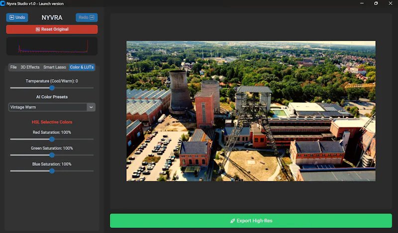
Task: Click the NYVRA logo text
Action: (x=52, y=17)
